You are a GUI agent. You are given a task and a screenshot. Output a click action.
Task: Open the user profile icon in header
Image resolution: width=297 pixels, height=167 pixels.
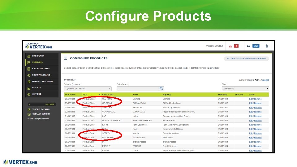click(x=267, y=46)
